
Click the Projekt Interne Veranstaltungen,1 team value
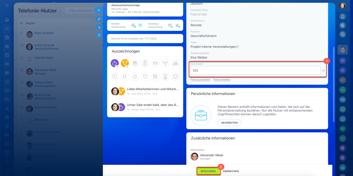215,47
